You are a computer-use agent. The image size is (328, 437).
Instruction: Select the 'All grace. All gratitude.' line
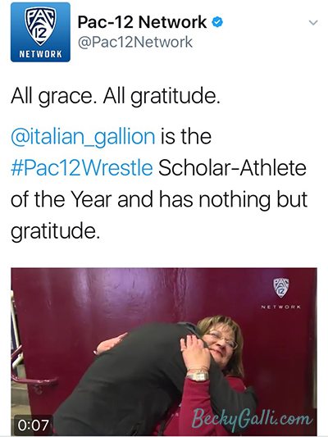pos(116,97)
